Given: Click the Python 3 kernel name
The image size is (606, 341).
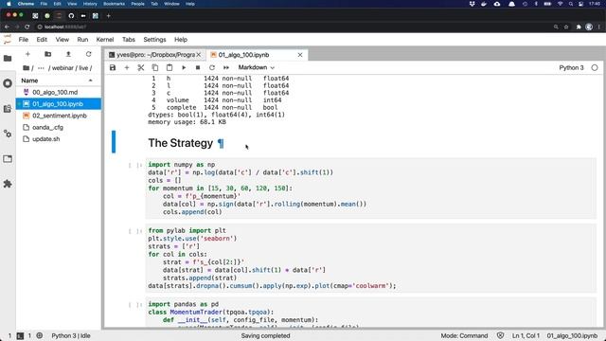Looking at the screenshot, I should pos(571,67).
